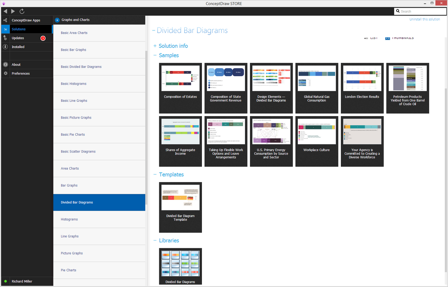Click the About info icon
This screenshot has height=287, width=448.
click(5, 64)
